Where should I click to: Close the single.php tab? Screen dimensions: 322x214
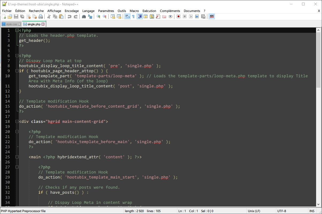[43, 24]
